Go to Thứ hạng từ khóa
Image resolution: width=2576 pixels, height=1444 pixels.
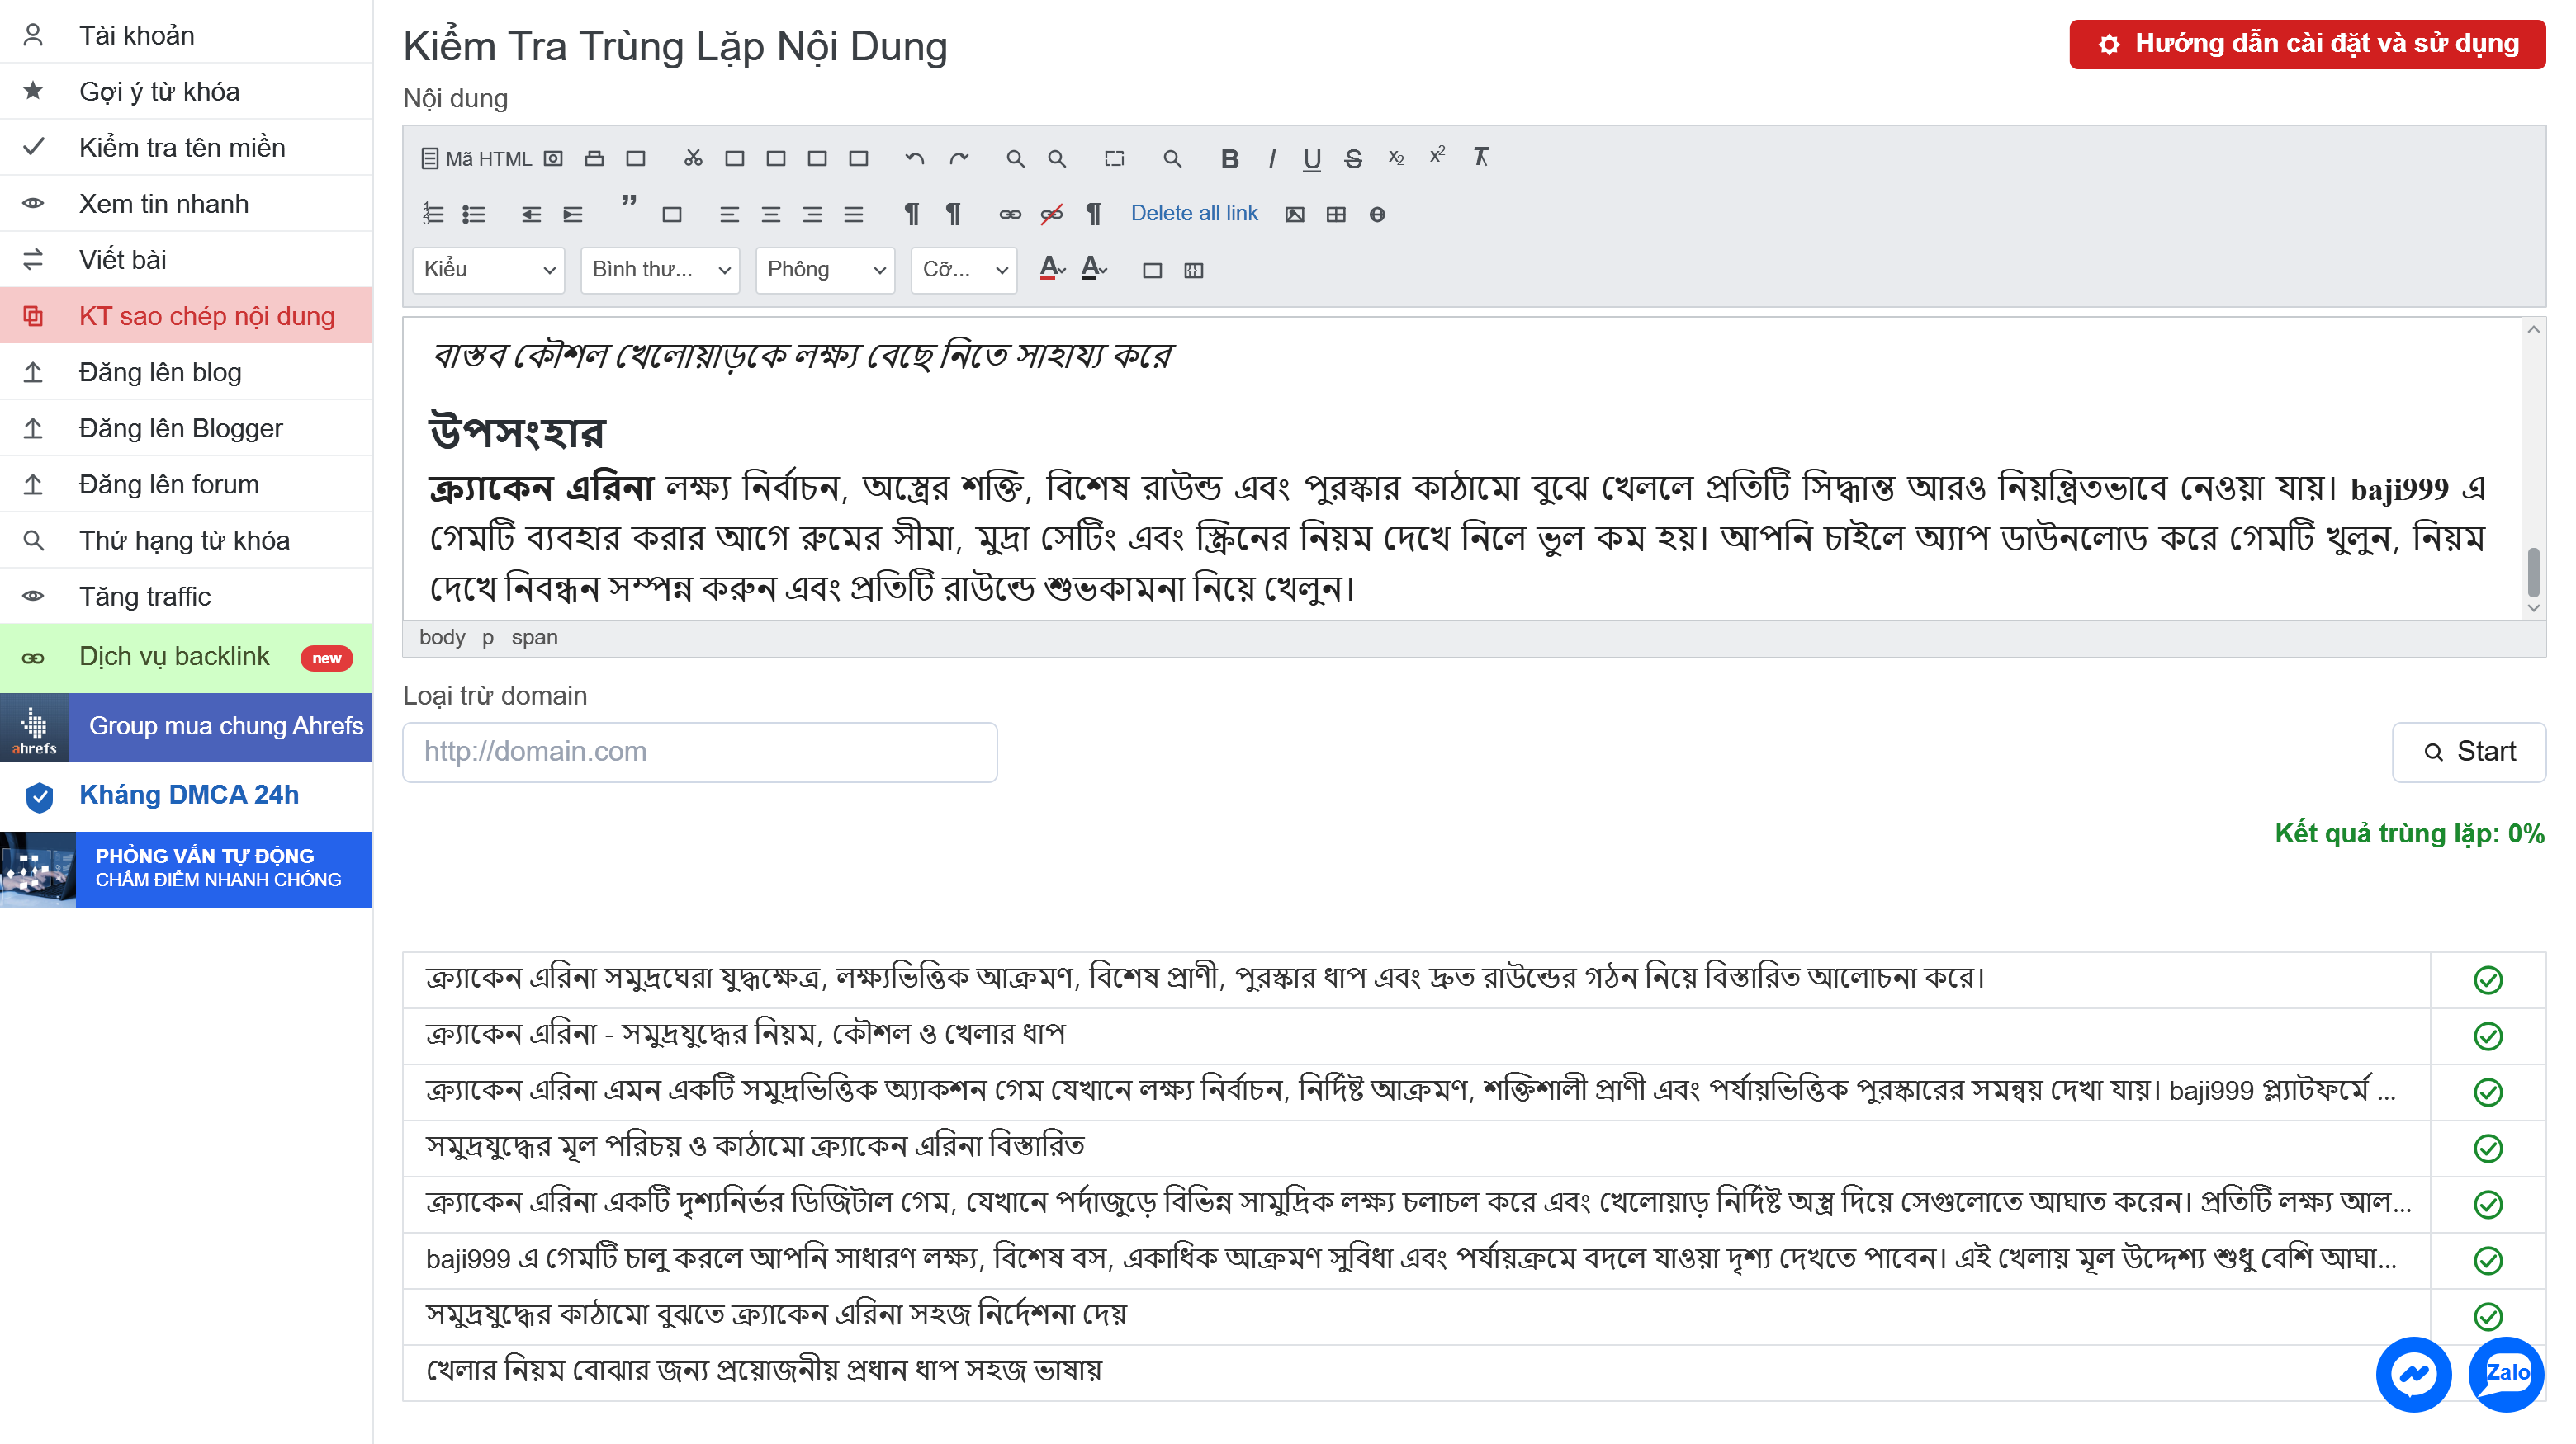click(186, 540)
